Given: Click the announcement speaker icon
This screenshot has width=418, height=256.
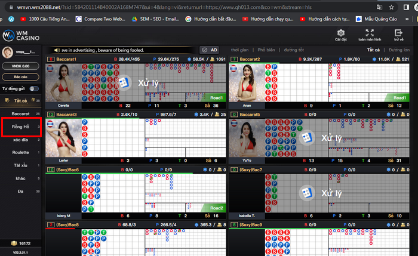Looking at the screenshot, I should [x=57, y=50].
